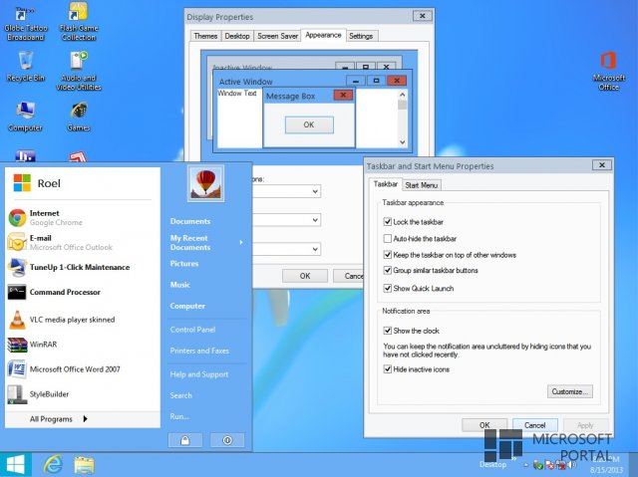Click the speaker volume tray icon

click(572, 465)
